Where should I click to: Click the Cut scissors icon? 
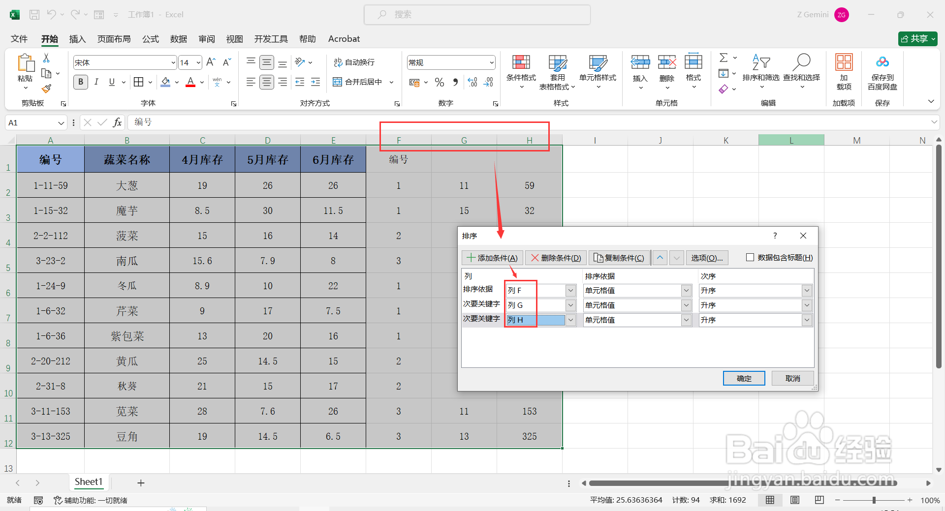pyautogui.click(x=46, y=58)
